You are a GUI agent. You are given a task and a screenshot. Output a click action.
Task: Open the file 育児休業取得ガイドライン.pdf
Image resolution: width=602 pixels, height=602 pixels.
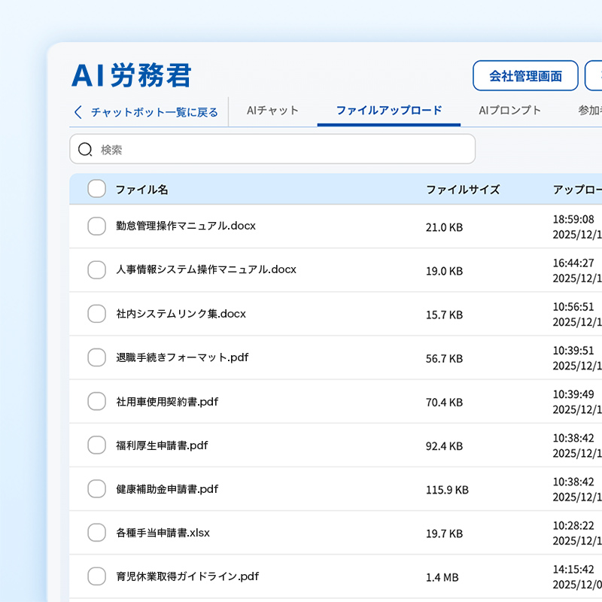pyautogui.click(x=187, y=576)
